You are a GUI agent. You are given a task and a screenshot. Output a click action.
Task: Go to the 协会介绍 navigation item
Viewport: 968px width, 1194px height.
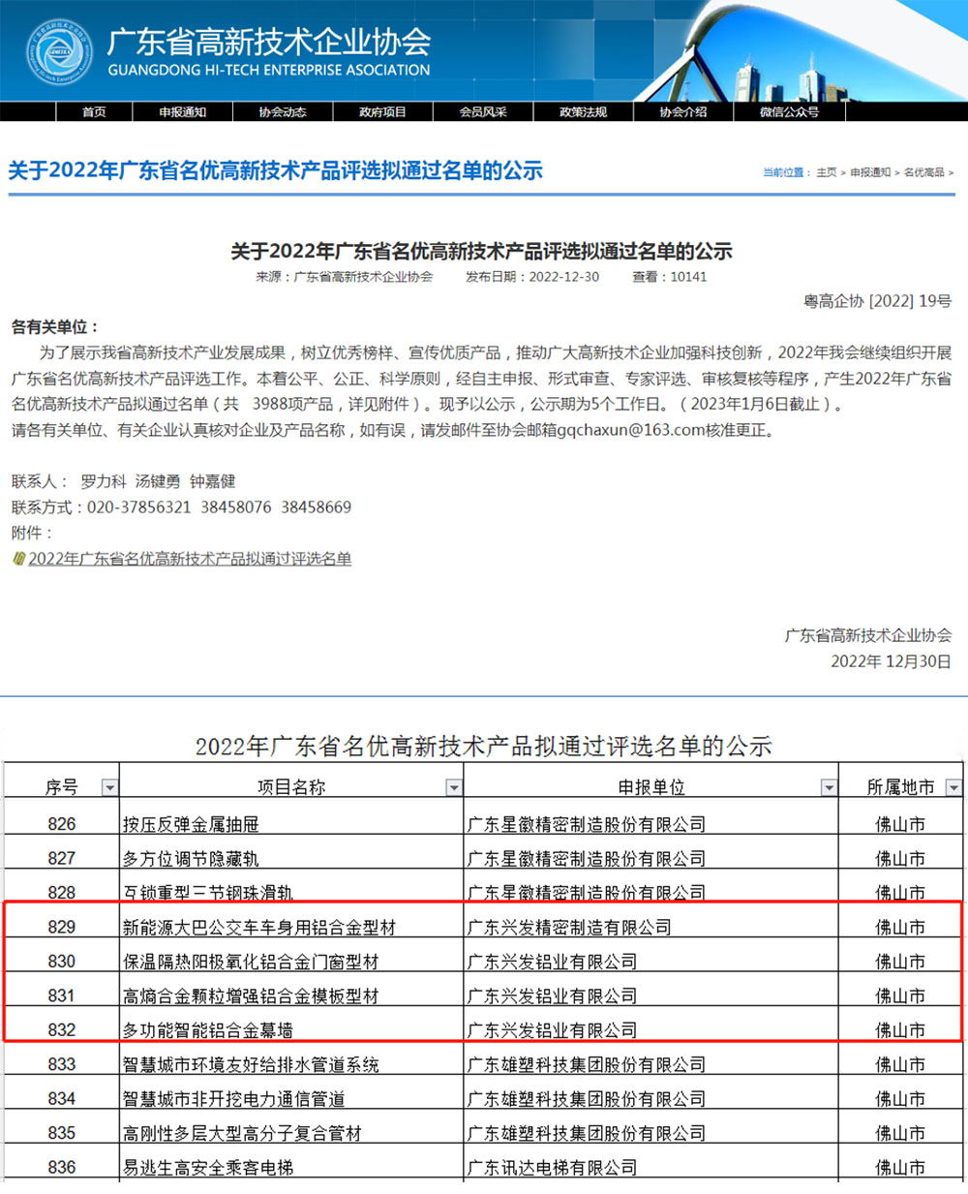click(683, 112)
